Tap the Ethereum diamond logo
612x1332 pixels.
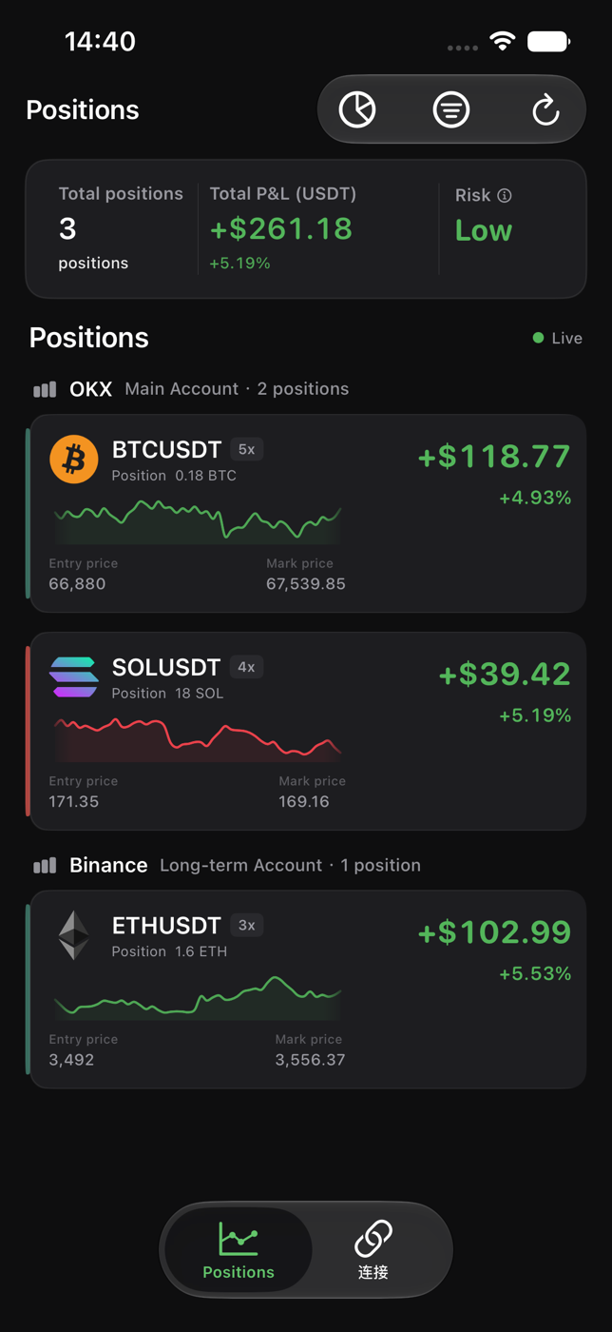[74, 935]
